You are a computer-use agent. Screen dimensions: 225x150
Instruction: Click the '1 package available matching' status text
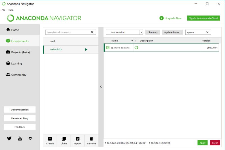click(x=125, y=143)
